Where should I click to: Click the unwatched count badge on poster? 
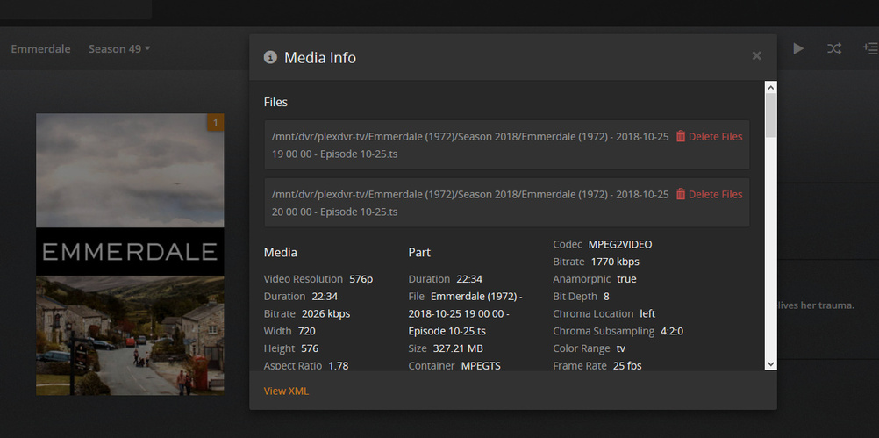pyautogui.click(x=216, y=122)
